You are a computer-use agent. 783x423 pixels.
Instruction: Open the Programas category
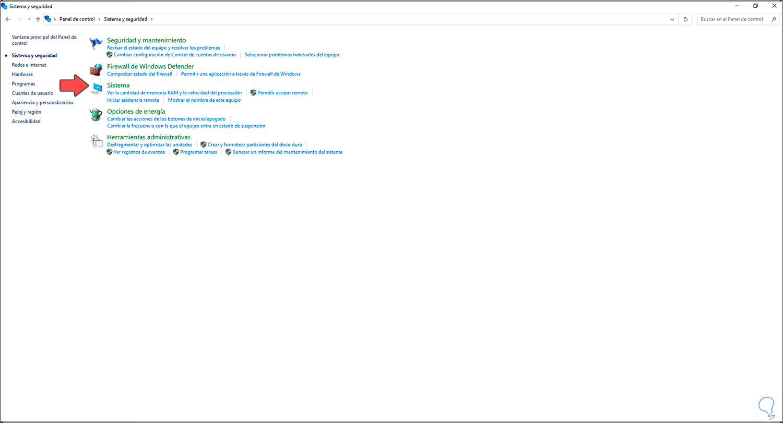point(23,84)
